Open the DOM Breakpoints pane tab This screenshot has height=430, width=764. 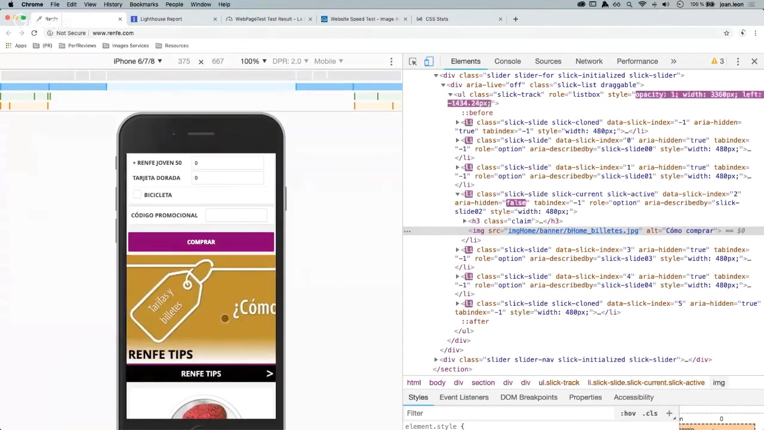point(529,398)
